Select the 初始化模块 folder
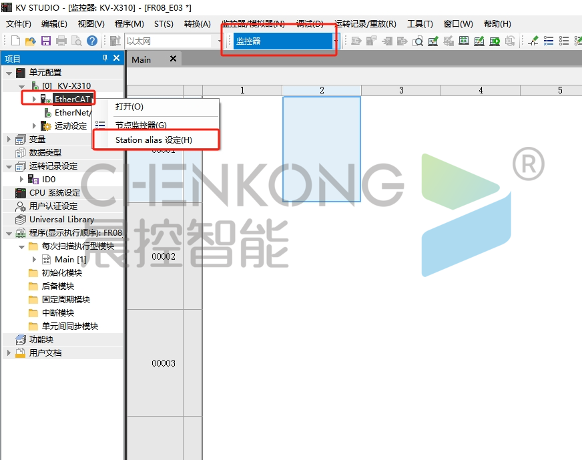Screen dimensions: 582x460 [x=62, y=273]
